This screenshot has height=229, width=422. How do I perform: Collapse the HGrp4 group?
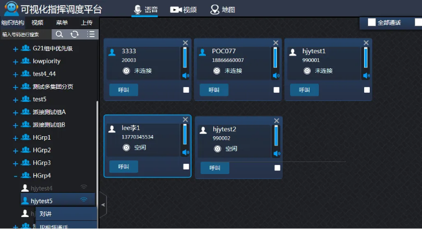click(15, 175)
